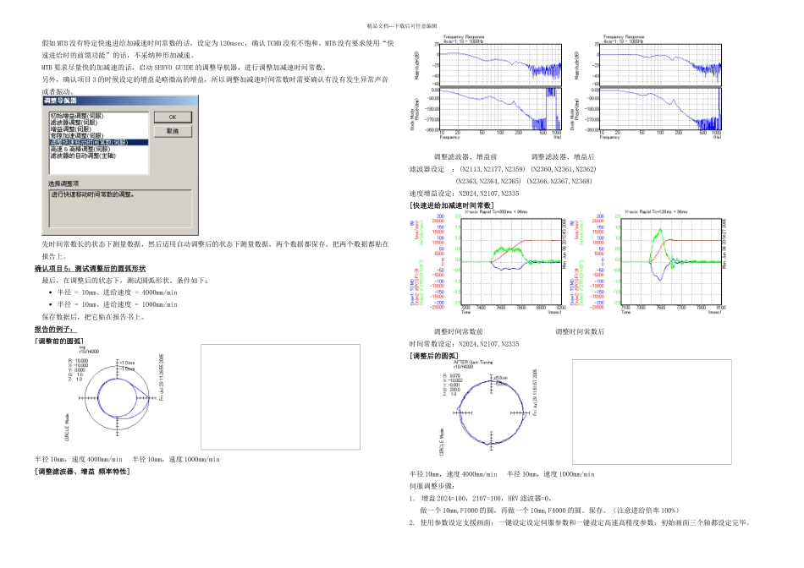Click the 选择调整项 description text box
The height and width of the screenshot is (568, 804).
120,208
